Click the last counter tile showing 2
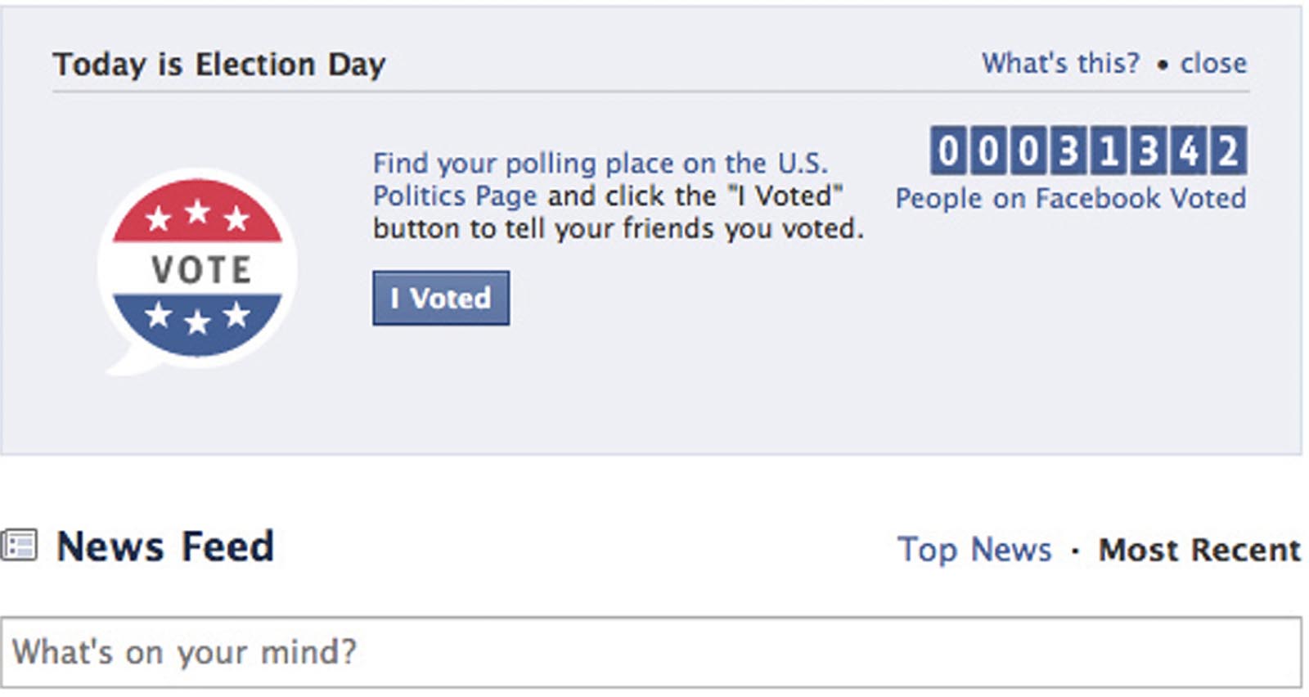The width and height of the screenshot is (1309, 697). tap(1228, 151)
